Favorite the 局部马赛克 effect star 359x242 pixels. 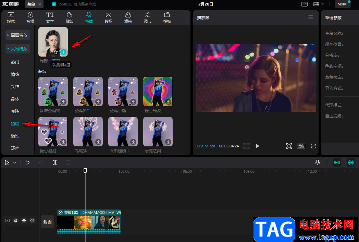coord(56,52)
